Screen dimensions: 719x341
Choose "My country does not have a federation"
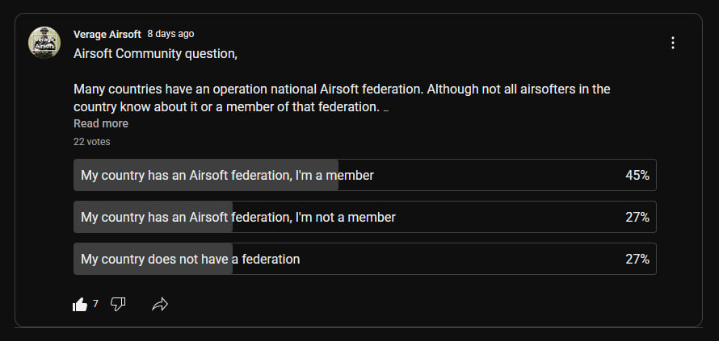(x=191, y=259)
